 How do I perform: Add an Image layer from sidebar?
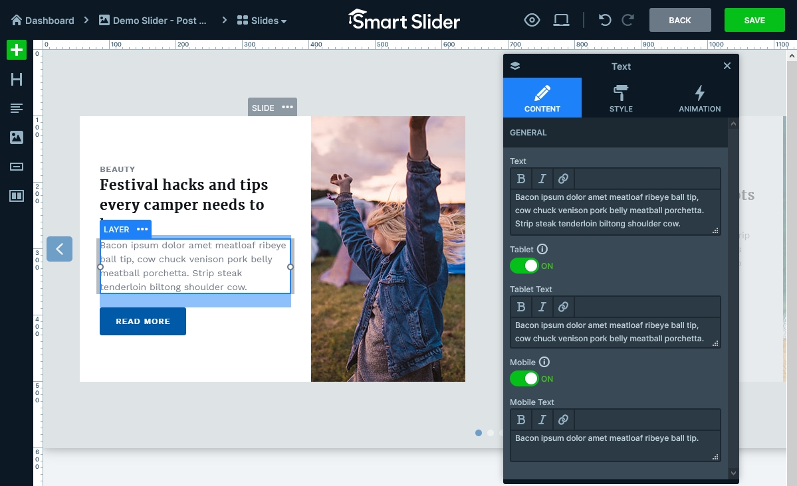point(16,137)
